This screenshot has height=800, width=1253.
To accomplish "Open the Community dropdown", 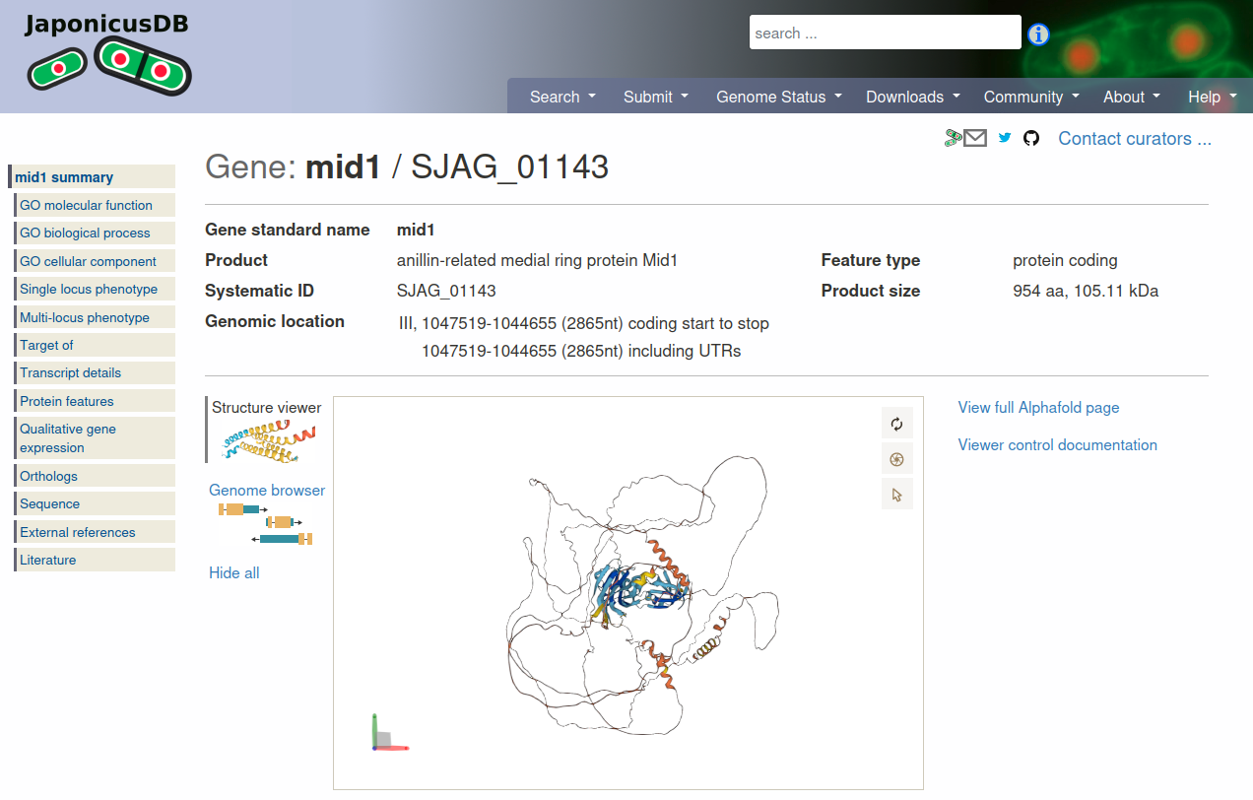I will (1029, 97).
